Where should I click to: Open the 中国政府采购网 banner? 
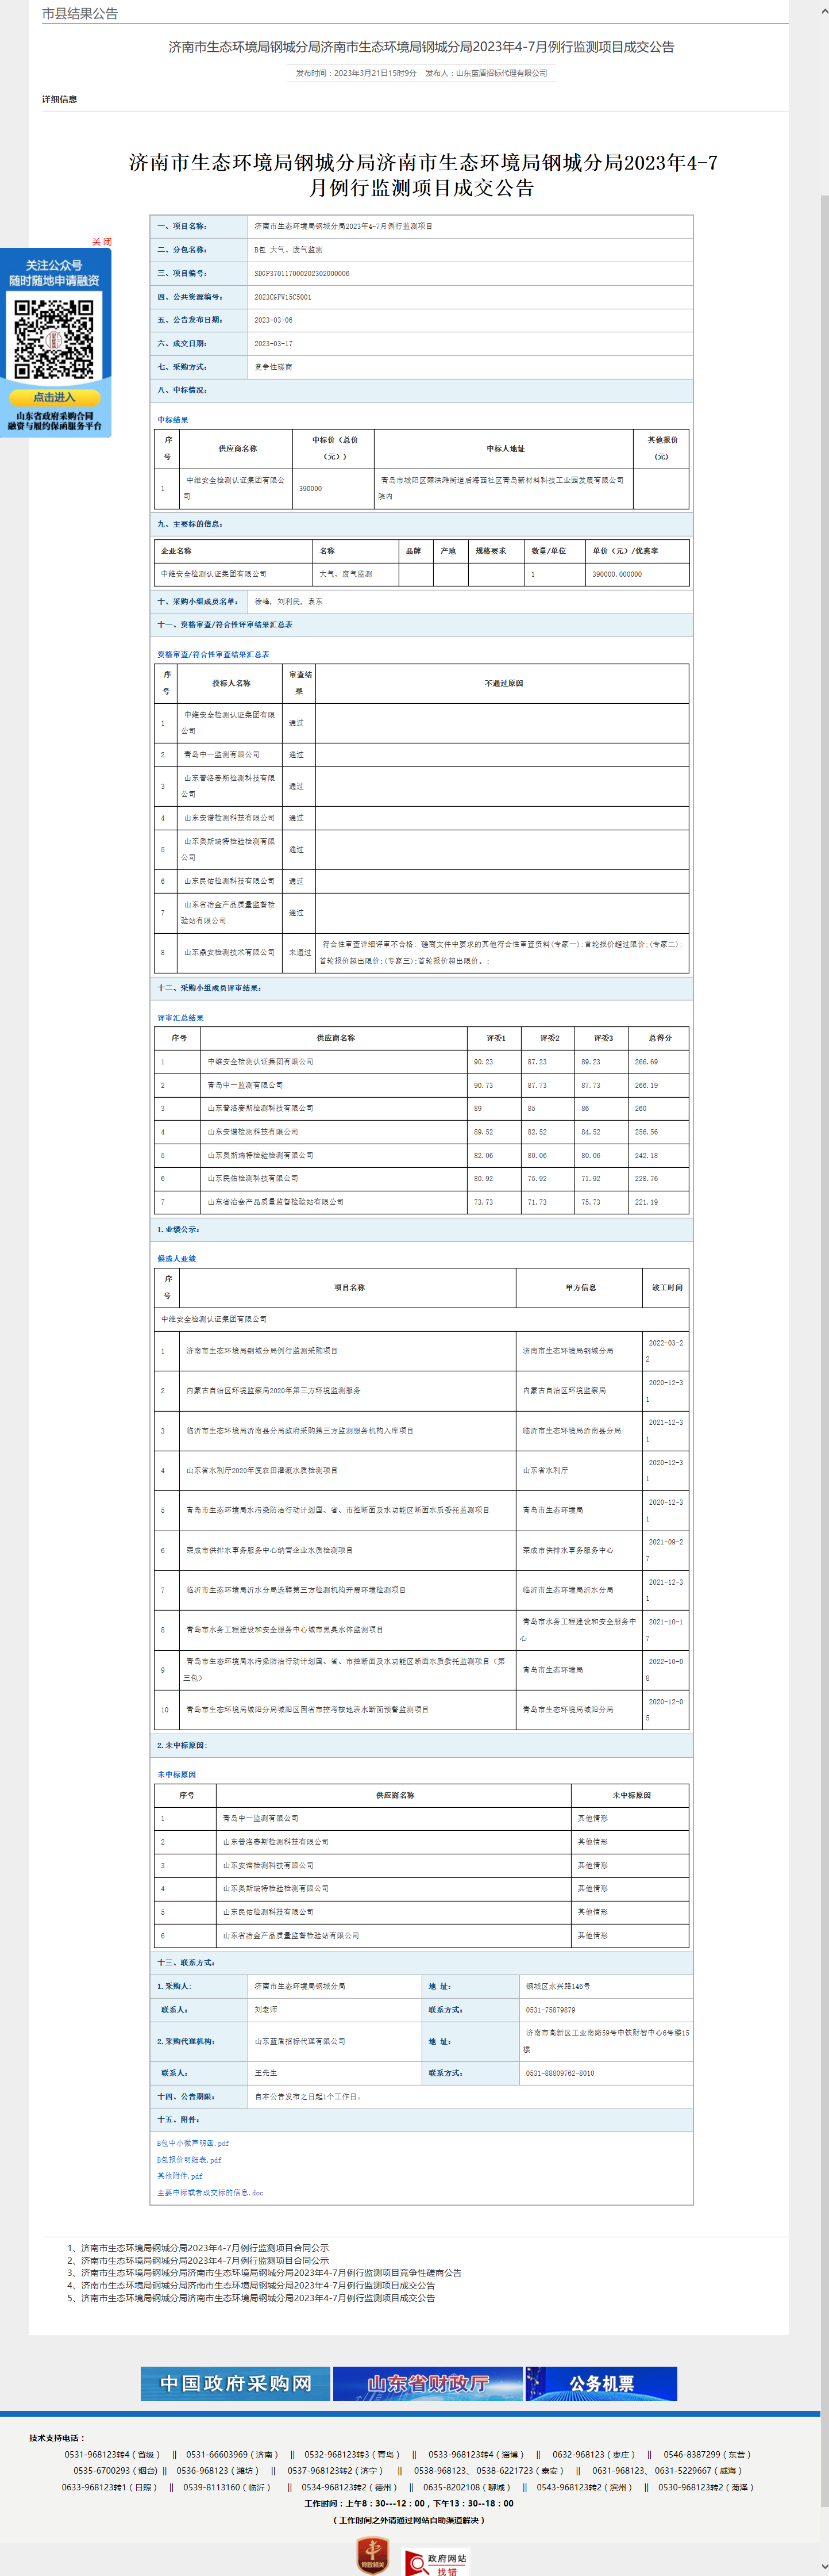pyautogui.click(x=236, y=2383)
